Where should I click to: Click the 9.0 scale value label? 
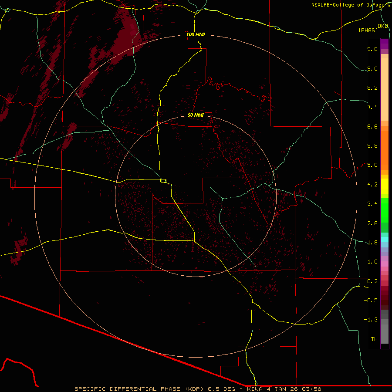pyautogui.click(x=372, y=68)
